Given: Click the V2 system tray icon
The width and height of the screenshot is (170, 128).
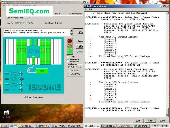Looking at the screenshot, I should [158, 126].
